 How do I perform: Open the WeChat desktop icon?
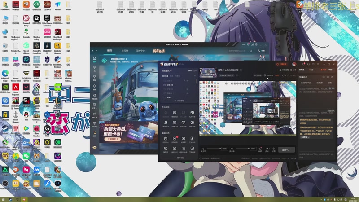26,157
